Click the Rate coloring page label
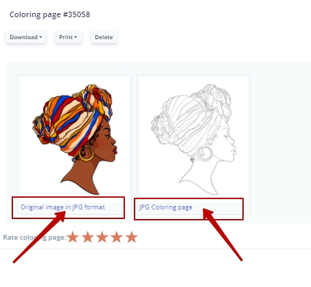This screenshot has width=311, height=287. tap(34, 238)
